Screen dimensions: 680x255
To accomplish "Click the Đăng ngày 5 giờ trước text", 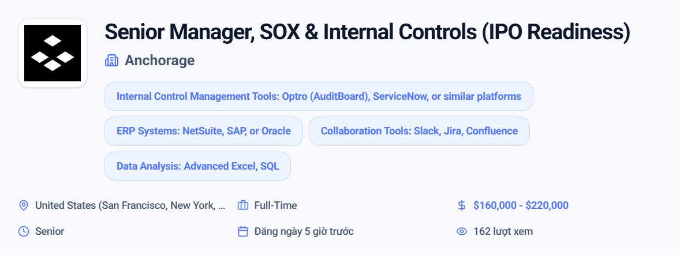I will [x=304, y=231].
